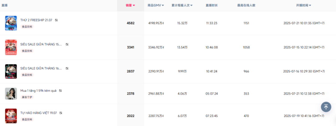The height and width of the screenshot is (126, 336).
Task: Click translate icon beside Mua 1 tặng 1 59k
Action: [x=61, y=91]
